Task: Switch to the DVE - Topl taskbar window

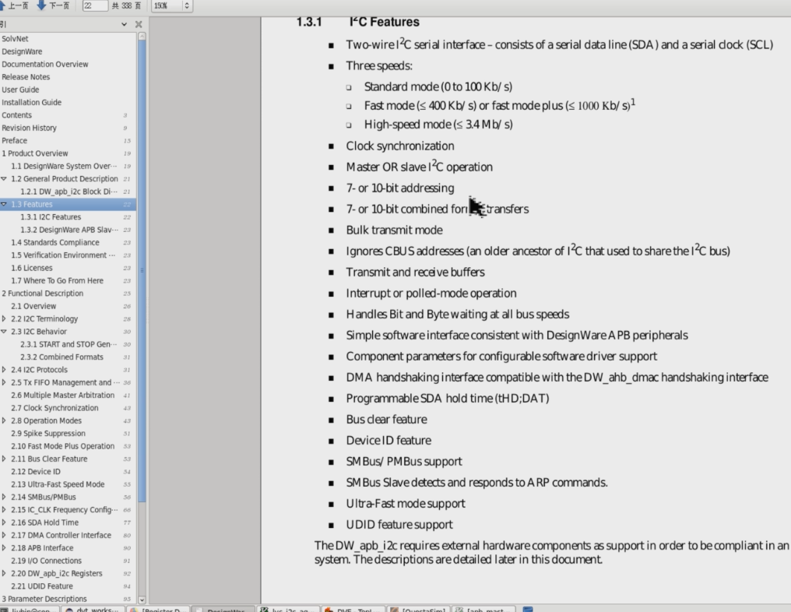Action: pyautogui.click(x=353, y=610)
